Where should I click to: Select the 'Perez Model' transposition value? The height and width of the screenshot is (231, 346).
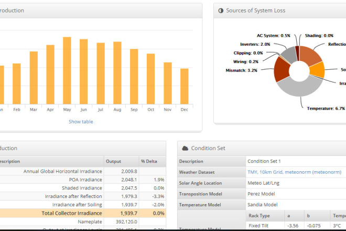261,194
